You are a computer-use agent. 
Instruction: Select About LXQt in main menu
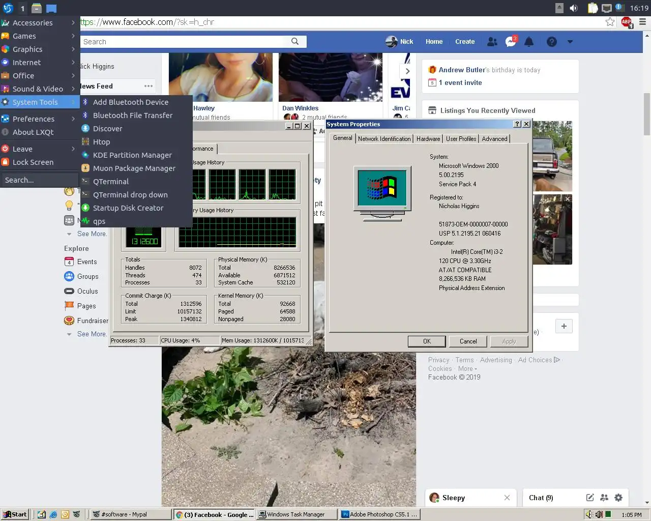(40, 132)
